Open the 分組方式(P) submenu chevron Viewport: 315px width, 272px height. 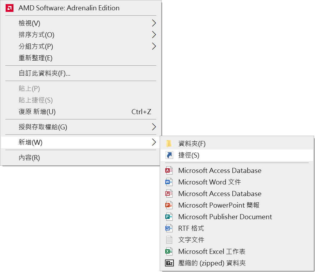coord(154,46)
